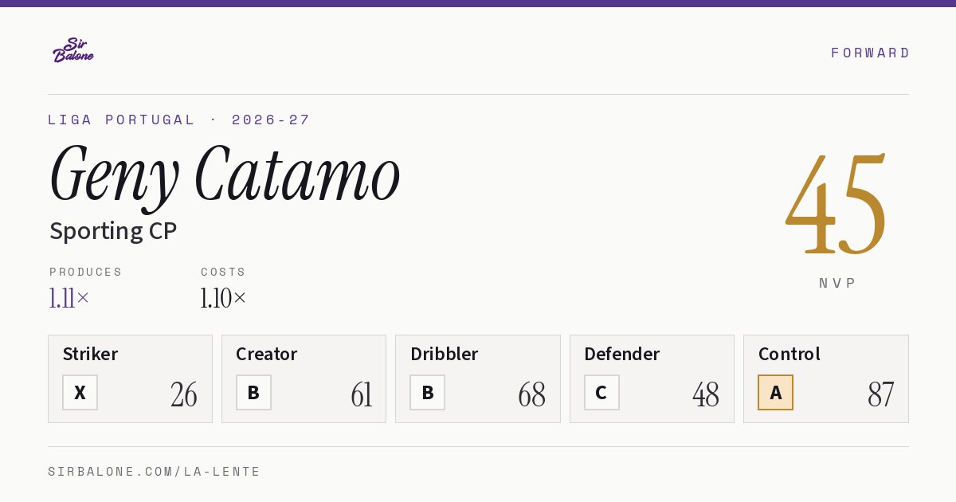Open the Creator rating card
The width and height of the screenshot is (956, 502).
(304, 378)
